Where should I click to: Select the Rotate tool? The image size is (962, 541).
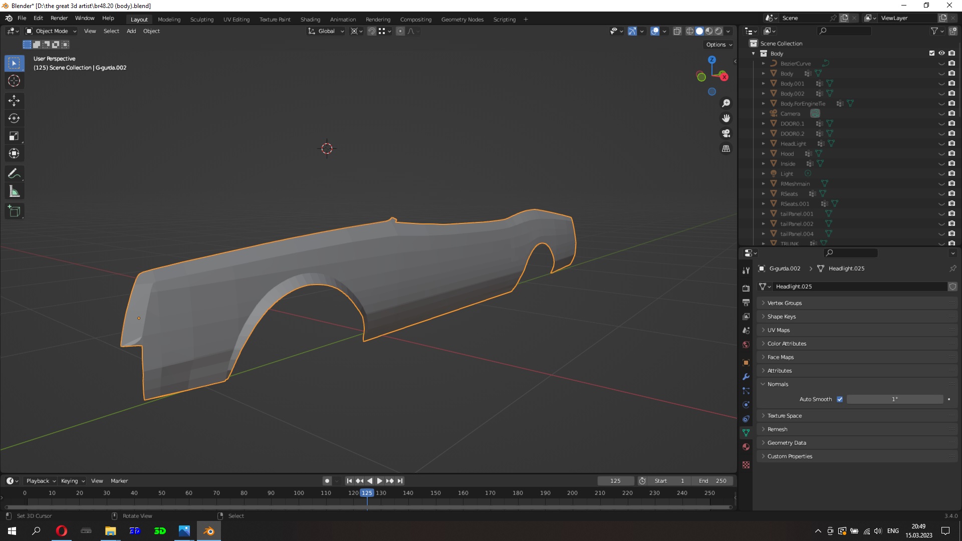click(14, 118)
